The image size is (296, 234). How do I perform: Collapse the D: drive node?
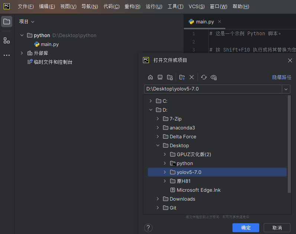tap(151, 110)
